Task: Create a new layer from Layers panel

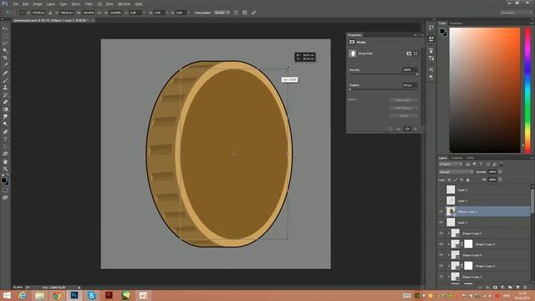Action: [x=517, y=288]
